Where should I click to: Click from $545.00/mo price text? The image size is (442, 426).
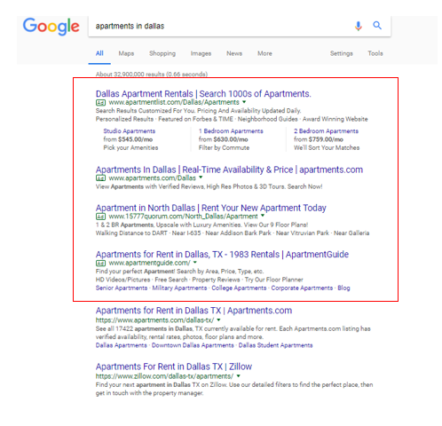128,139
